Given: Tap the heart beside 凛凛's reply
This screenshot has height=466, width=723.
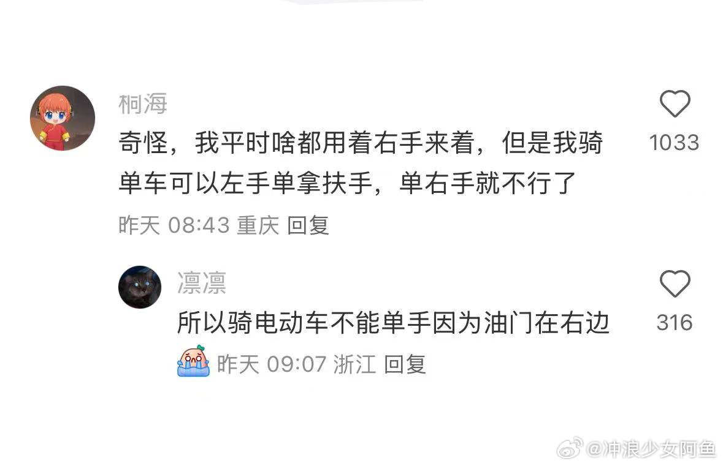Looking at the screenshot, I should pyautogui.click(x=675, y=284).
